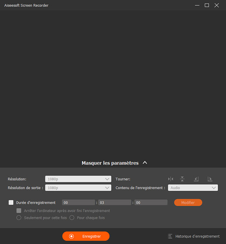Select the Pour chaque fois radio button
The width and height of the screenshot is (226, 244).
tap(72, 218)
